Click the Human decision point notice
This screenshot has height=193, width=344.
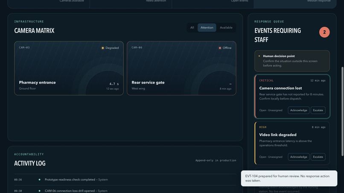(x=292, y=61)
